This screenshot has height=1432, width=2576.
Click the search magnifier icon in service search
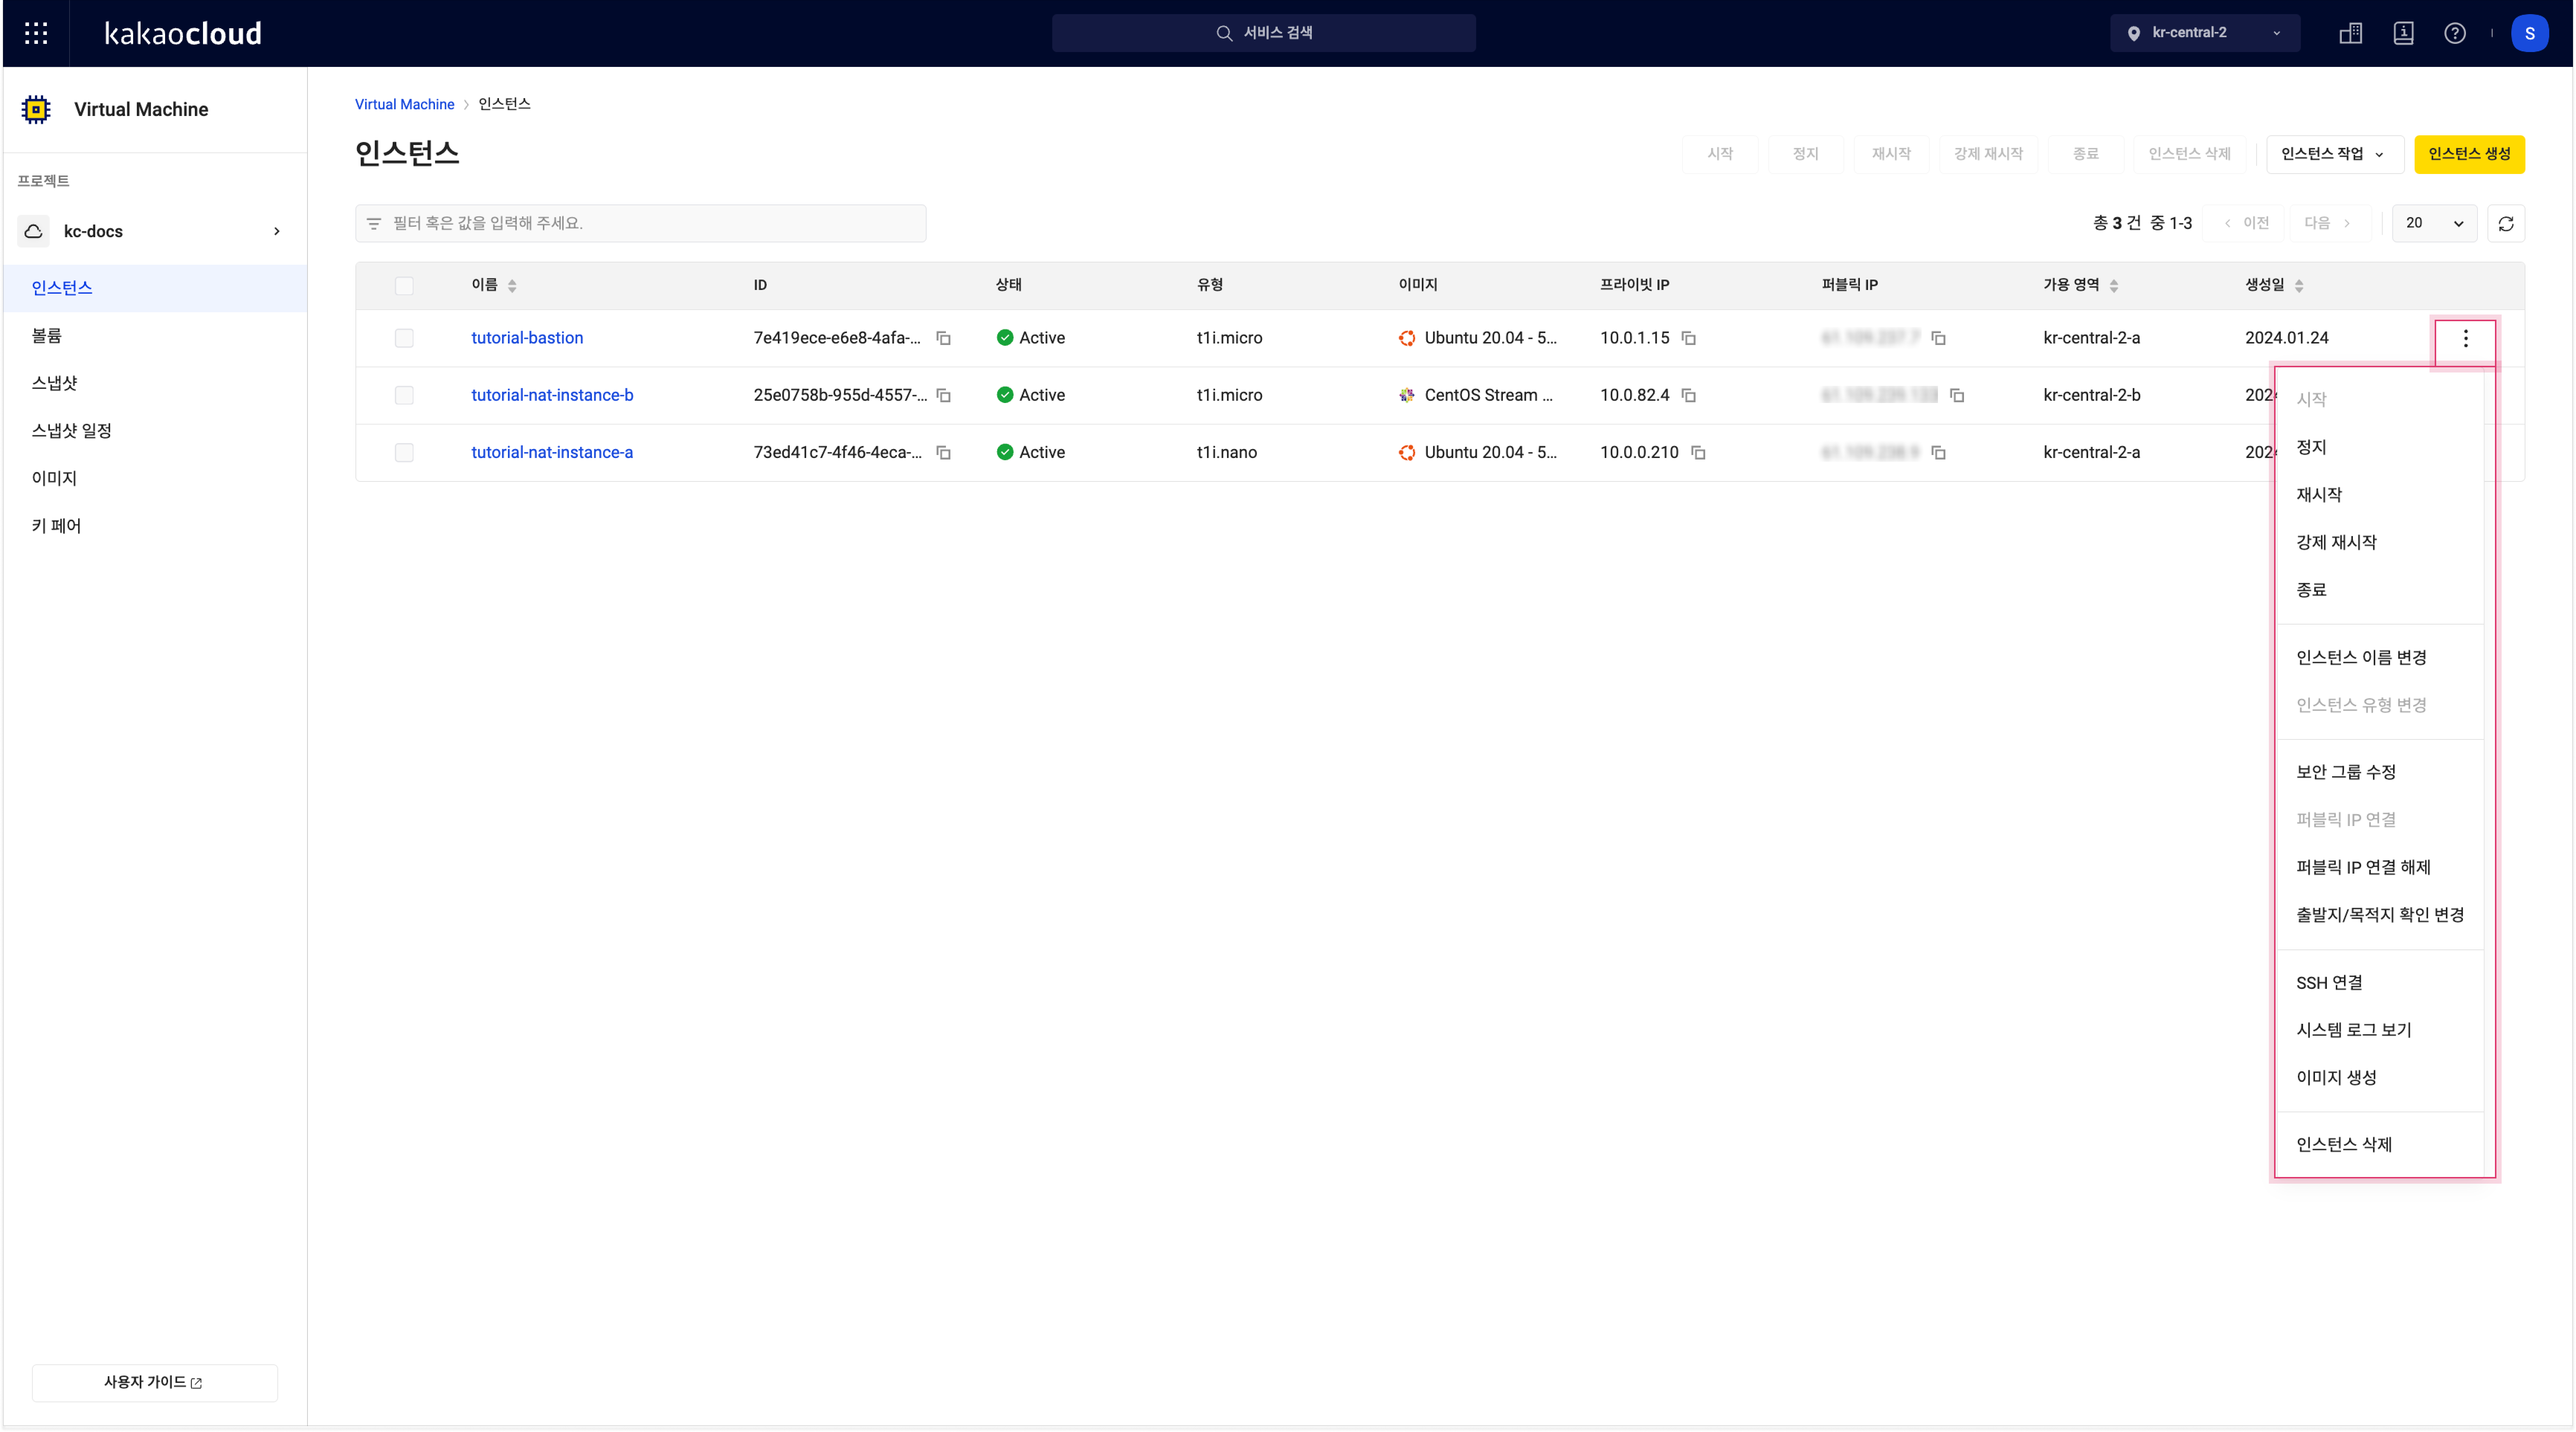[1224, 33]
